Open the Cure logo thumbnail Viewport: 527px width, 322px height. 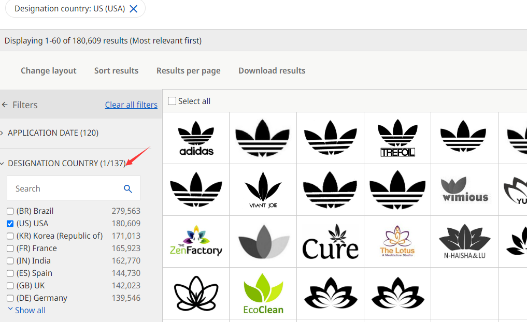(x=331, y=242)
